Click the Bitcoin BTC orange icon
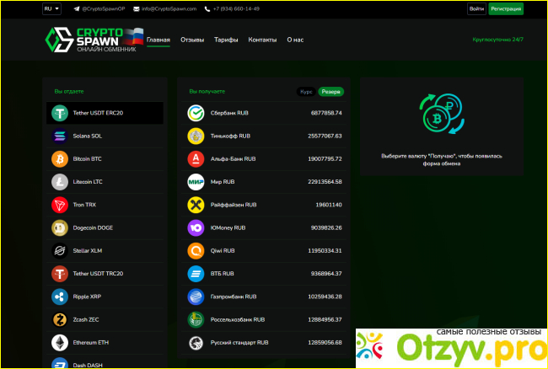The height and width of the screenshot is (369, 548). [x=60, y=158]
